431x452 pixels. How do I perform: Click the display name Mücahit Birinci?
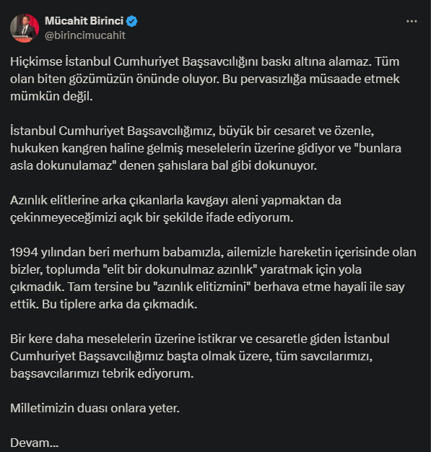84,21
